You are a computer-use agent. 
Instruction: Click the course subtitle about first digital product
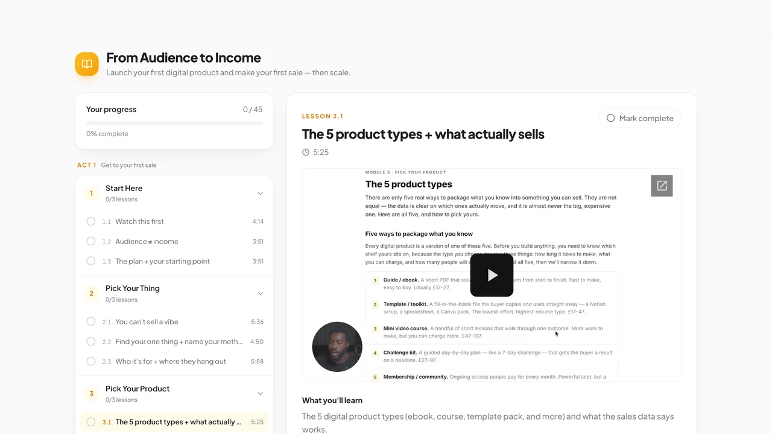[x=228, y=73]
